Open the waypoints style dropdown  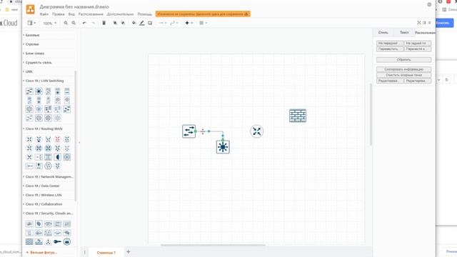174,23
